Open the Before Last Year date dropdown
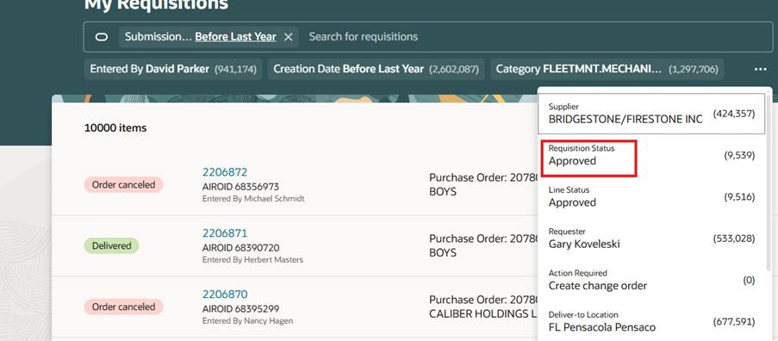 coord(235,37)
